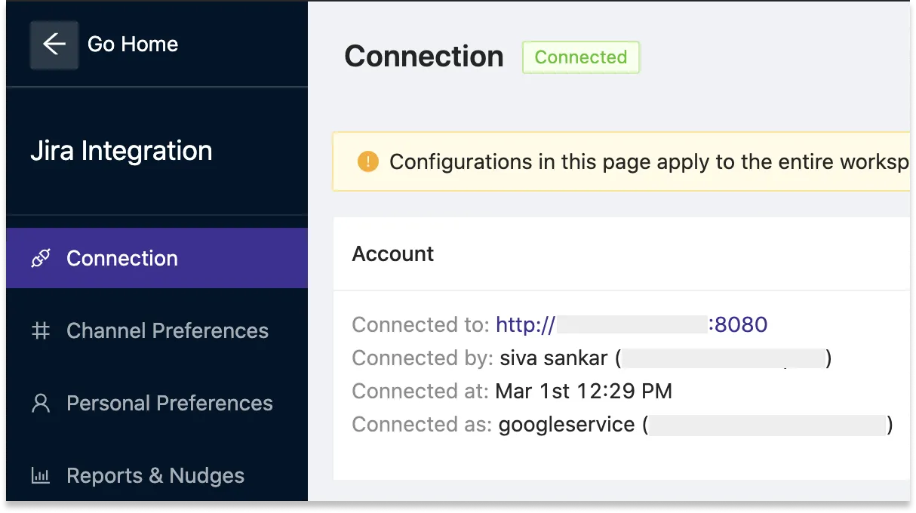This screenshot has height=513, width=916.
Task: Click the Connection page heading
Action: click(424, 57)
